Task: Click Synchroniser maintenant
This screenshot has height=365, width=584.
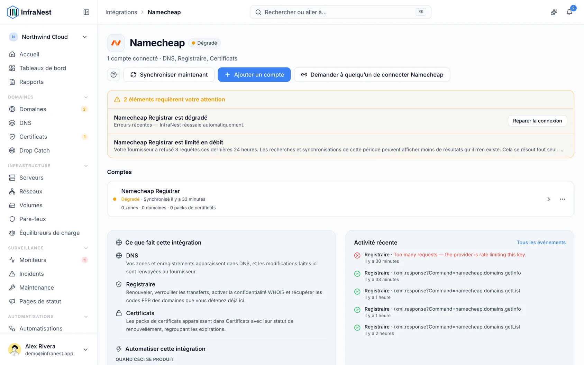Action: [169, 75]
